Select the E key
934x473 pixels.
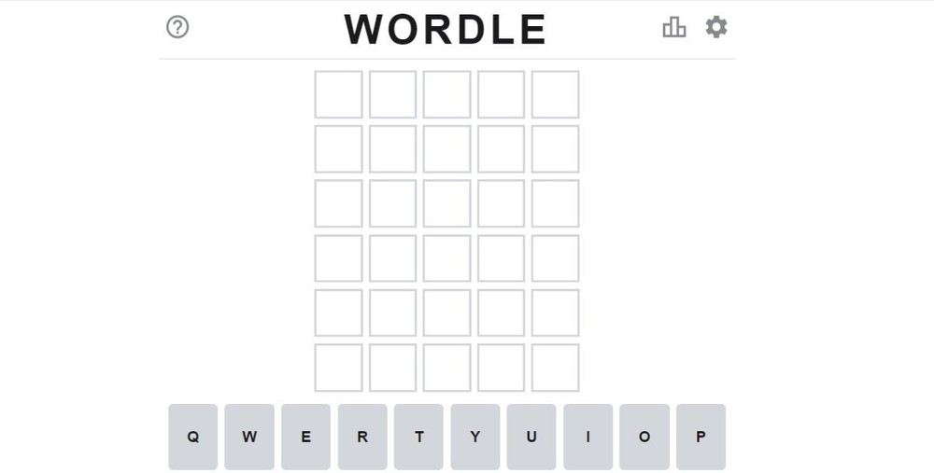tap(305, 437)
